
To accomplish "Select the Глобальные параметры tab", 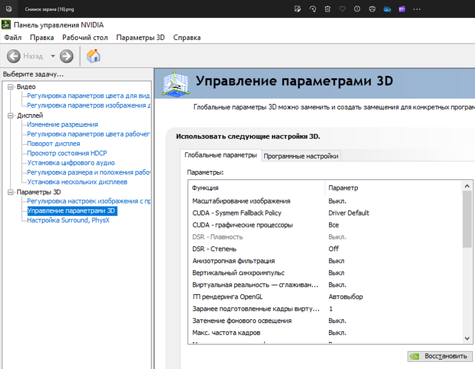I will [x=221, y=155].
